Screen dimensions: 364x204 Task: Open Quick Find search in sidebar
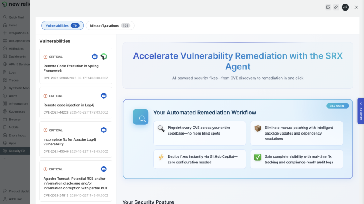pos(15,17)
